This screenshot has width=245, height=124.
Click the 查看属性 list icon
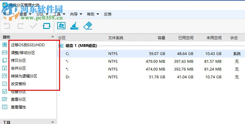click(x=5, y=107)
